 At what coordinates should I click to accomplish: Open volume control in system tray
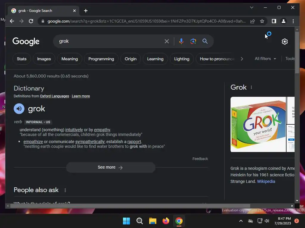point(267,221)
